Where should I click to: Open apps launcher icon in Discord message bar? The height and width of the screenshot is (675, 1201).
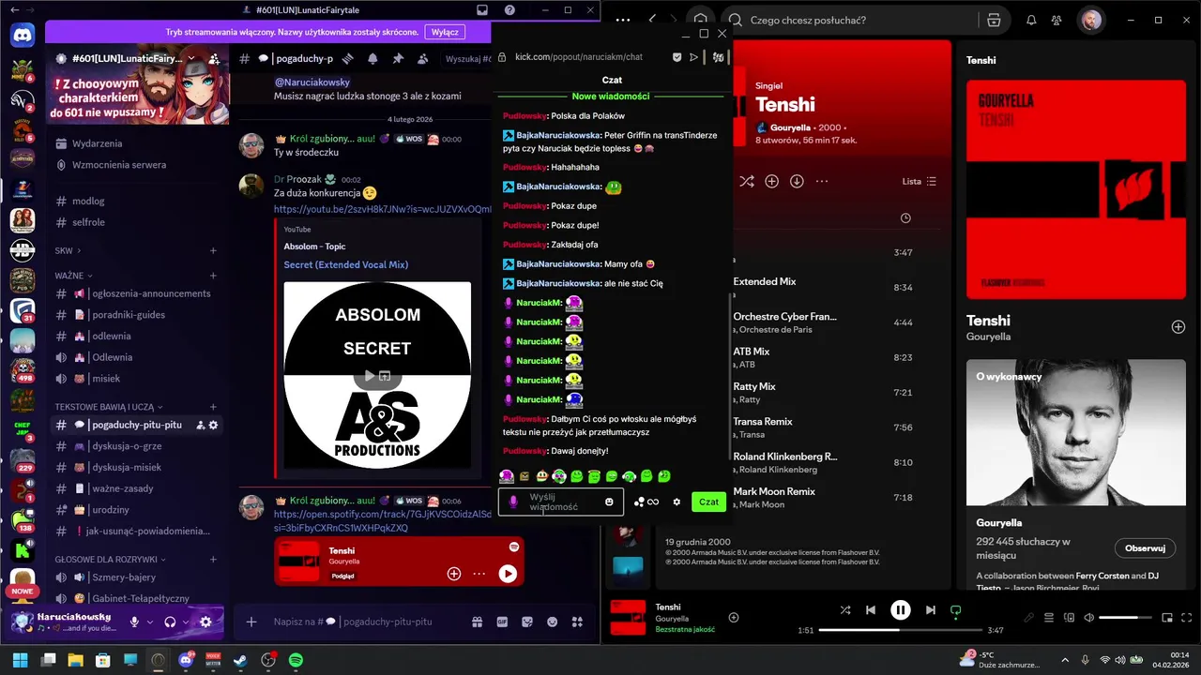[x=578, y=622]
